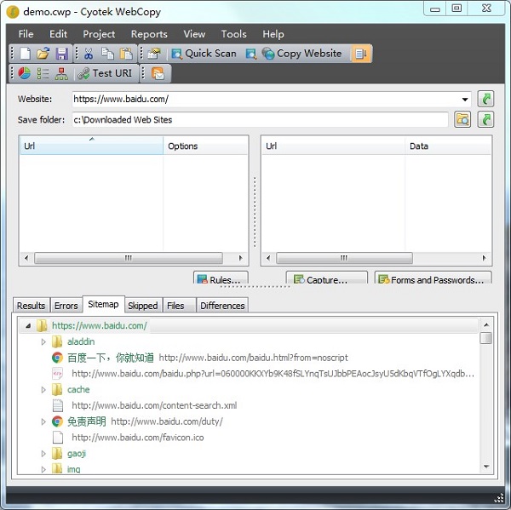
Task: Open the Project menu
Action: 99,34
